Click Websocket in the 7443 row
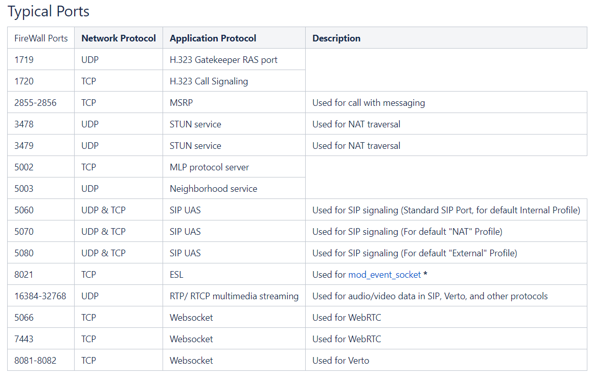Screen dimensions: 594x378 click(x=234, y=339)
